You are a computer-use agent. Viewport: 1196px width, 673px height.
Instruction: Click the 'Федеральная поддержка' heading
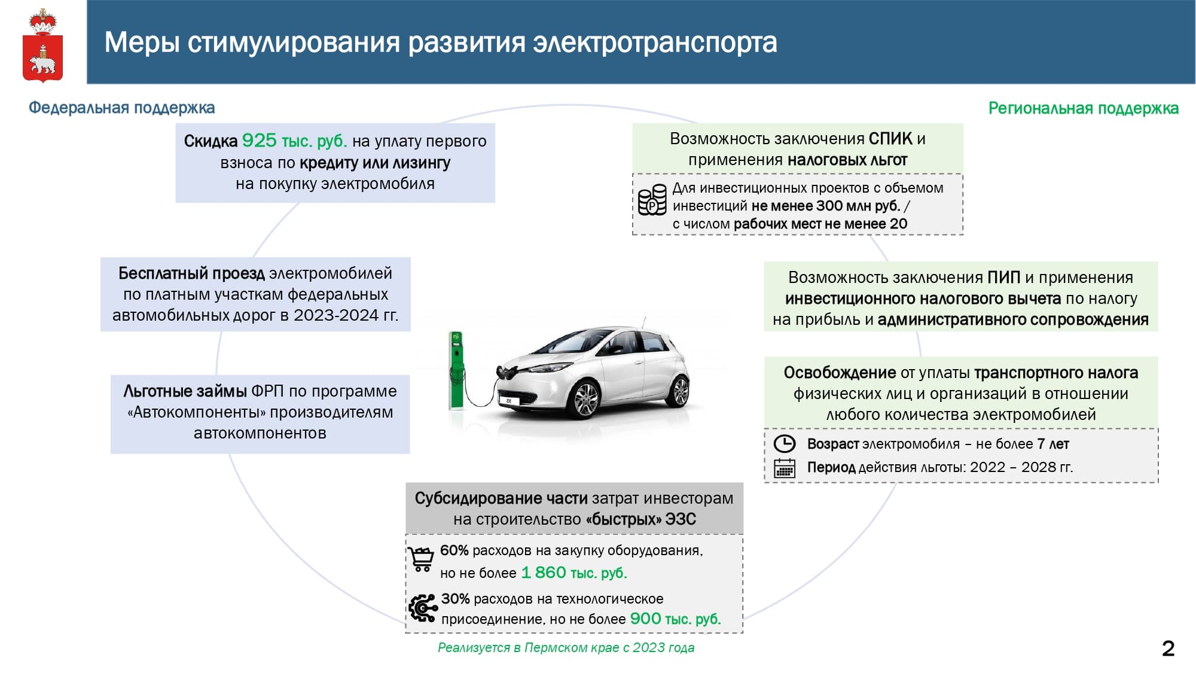click(121, 108)
